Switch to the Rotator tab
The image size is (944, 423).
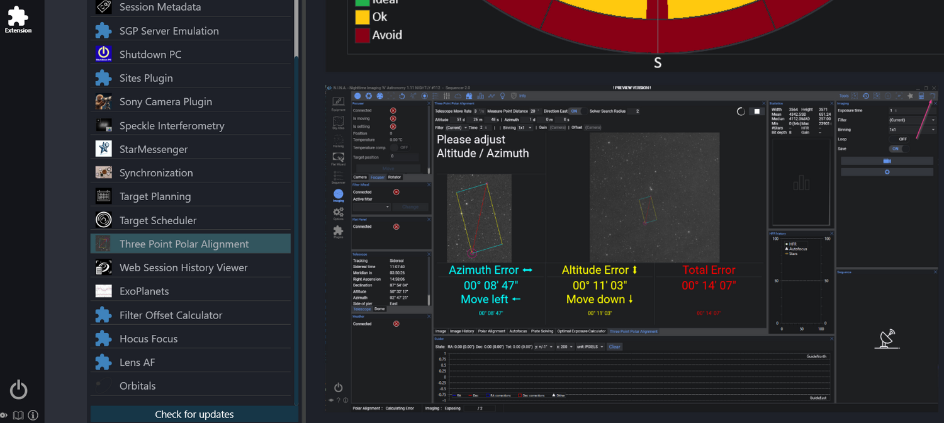(395, 177)
